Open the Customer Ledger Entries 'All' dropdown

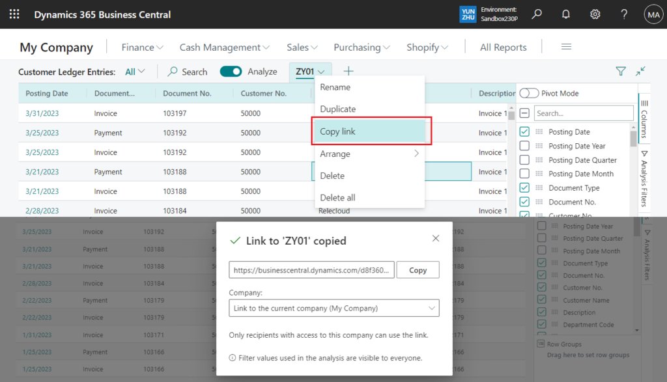pyautogui.click(x=135, y=72)
